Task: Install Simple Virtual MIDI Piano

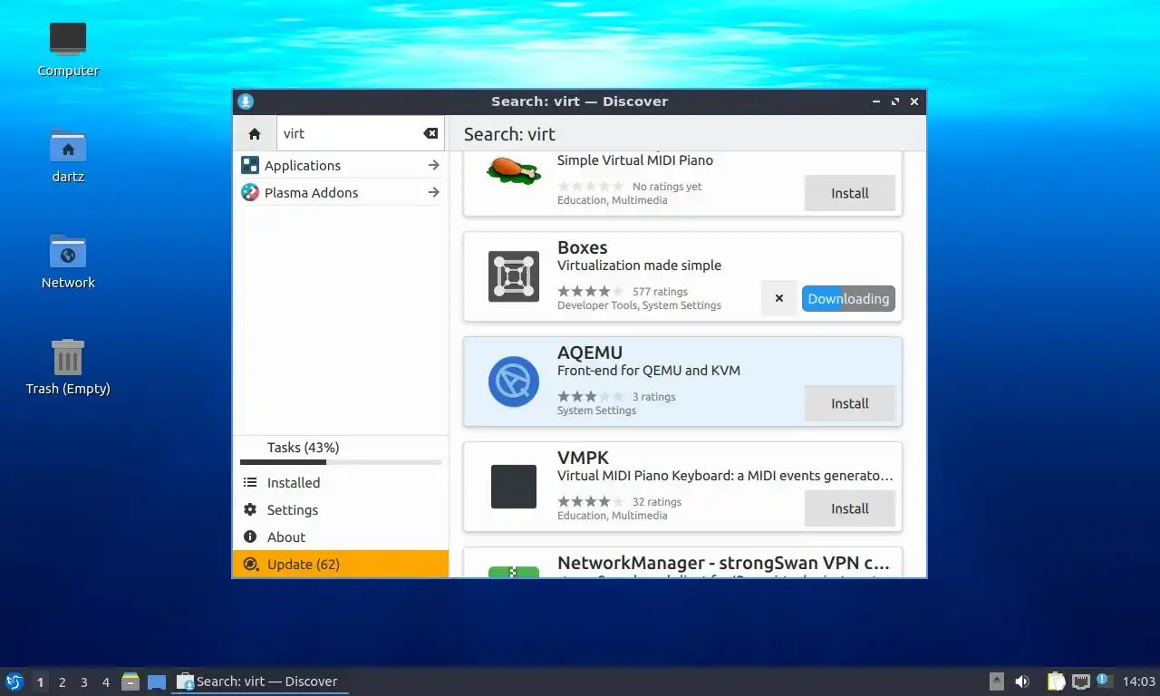Action: click(850, 193)
